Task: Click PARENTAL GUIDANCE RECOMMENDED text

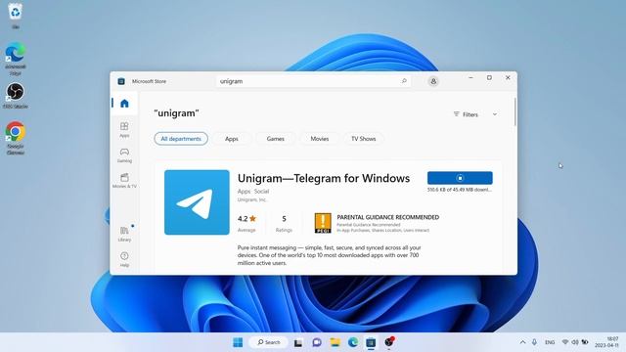Action: coord(387,217)
